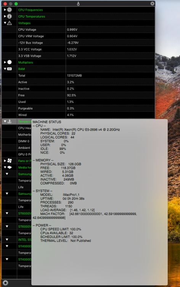This screenshot has height=287, width=180.
Task: Expand the Multipliers group
Action: coord(5,62)
